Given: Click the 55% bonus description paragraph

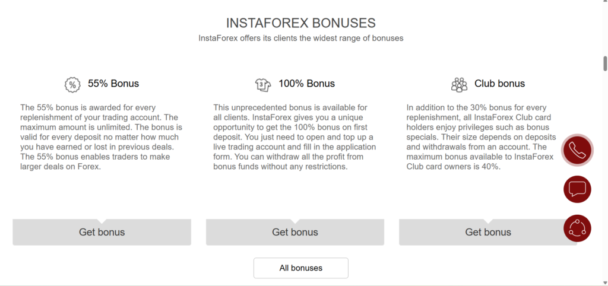Looking at the screenshot, I should tap(102, 137).
